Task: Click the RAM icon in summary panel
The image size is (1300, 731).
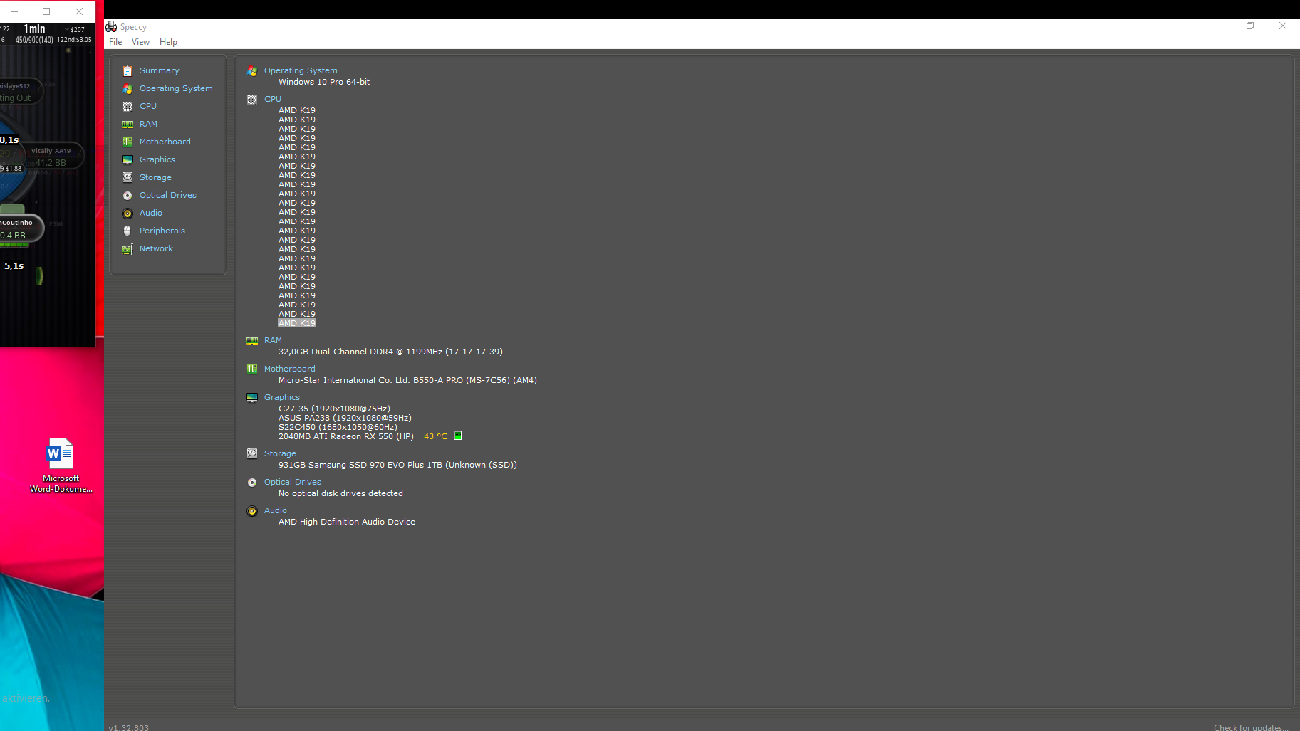Action: coord(252,340)
